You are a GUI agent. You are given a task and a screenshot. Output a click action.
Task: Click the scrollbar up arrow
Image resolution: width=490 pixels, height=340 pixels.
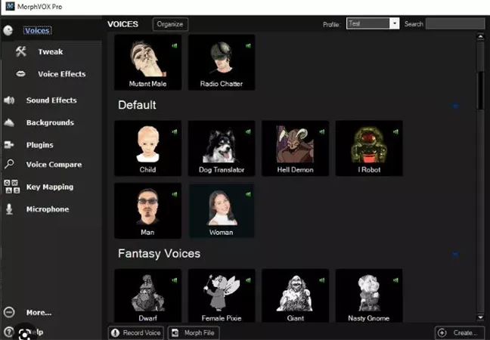click(x=480, y=37)
